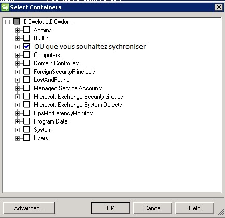This screenshot has width=225, height=218.
Task: Open the Advanced... options
Action: pos(29,208)
